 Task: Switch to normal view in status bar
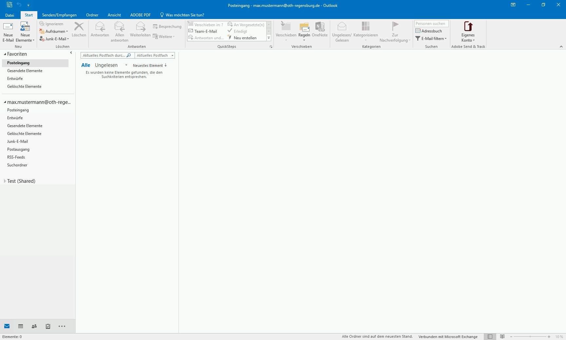(490, 337)
